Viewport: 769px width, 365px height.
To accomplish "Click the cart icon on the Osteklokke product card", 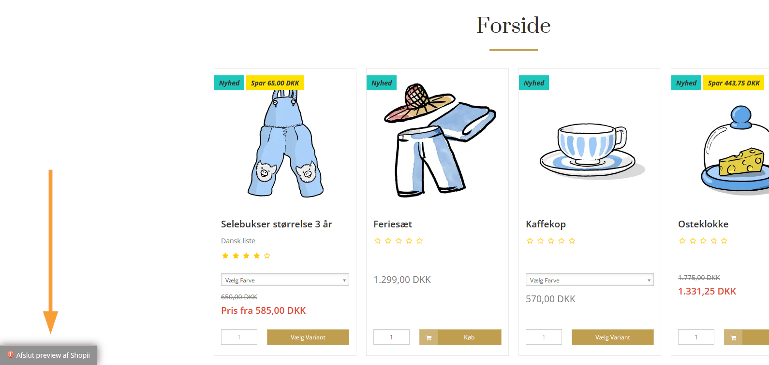I will click(733, 337).
